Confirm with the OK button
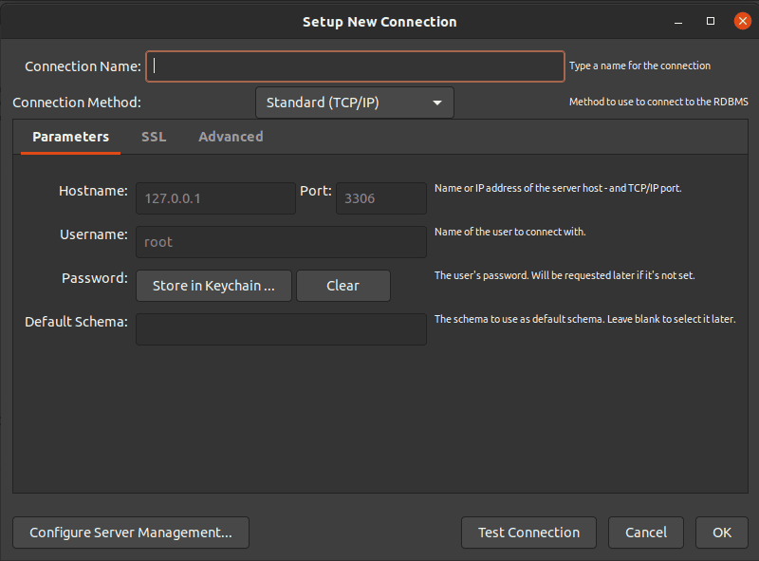This screenshot has width=759, height=561. (722, 533)
